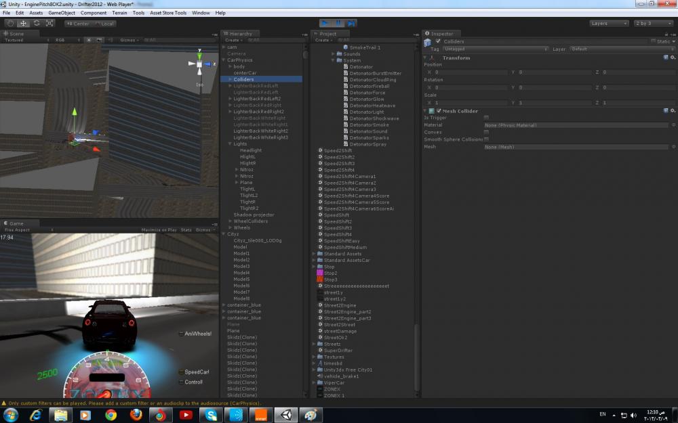Open the Terrain menu

[120, 13]
